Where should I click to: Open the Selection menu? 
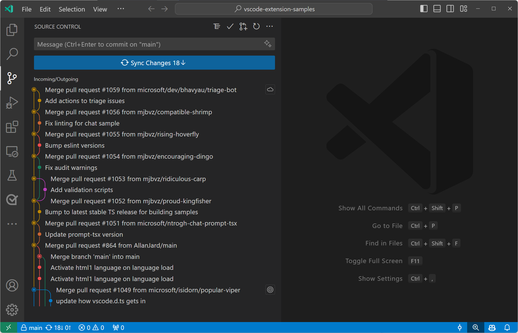(72, 9)
